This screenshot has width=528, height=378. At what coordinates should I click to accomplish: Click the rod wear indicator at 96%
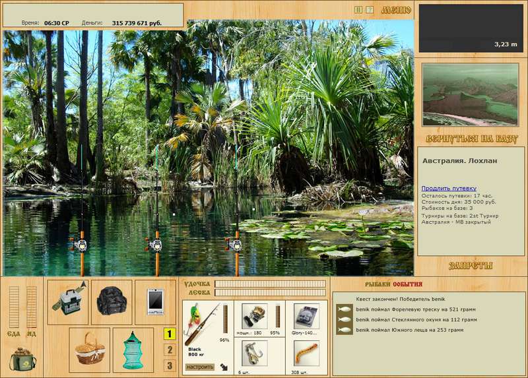(x=225, y=319)
